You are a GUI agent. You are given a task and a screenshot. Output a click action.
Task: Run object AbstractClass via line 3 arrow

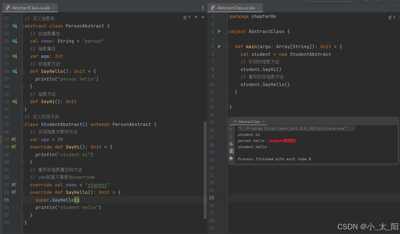pyautogui.click(x=219, y=31)
